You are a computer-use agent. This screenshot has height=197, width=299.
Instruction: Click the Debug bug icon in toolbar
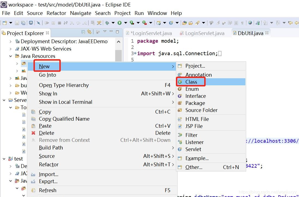point(107,23)
